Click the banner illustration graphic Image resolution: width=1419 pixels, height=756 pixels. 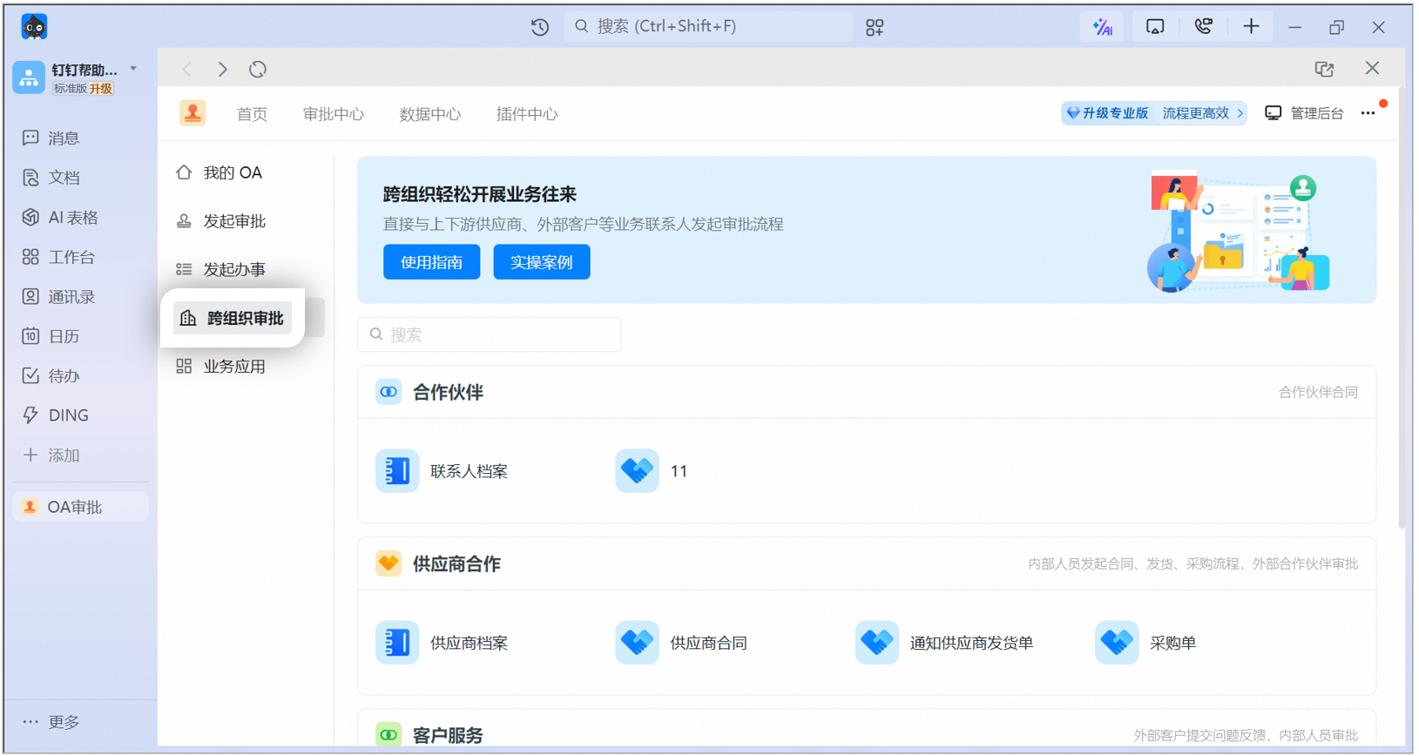click(x=1238, y=231)
